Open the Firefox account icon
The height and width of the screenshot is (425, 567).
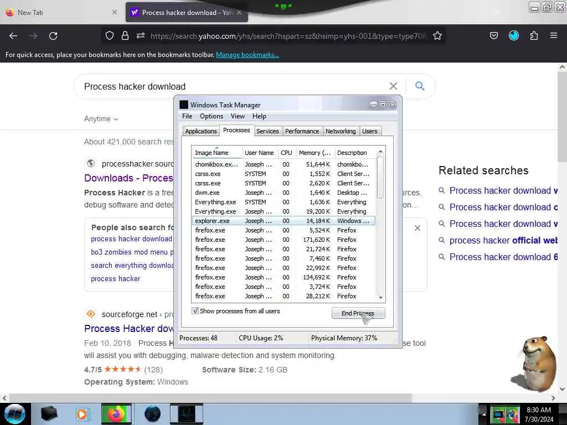[513, 35]
